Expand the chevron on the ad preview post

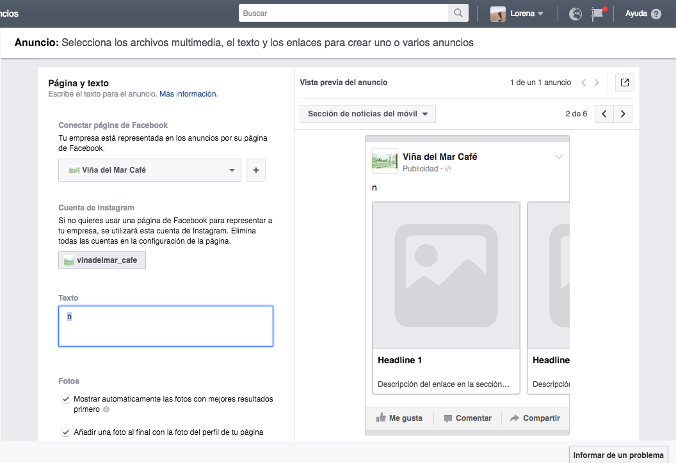pyautogui.click(x=558, y=156)
